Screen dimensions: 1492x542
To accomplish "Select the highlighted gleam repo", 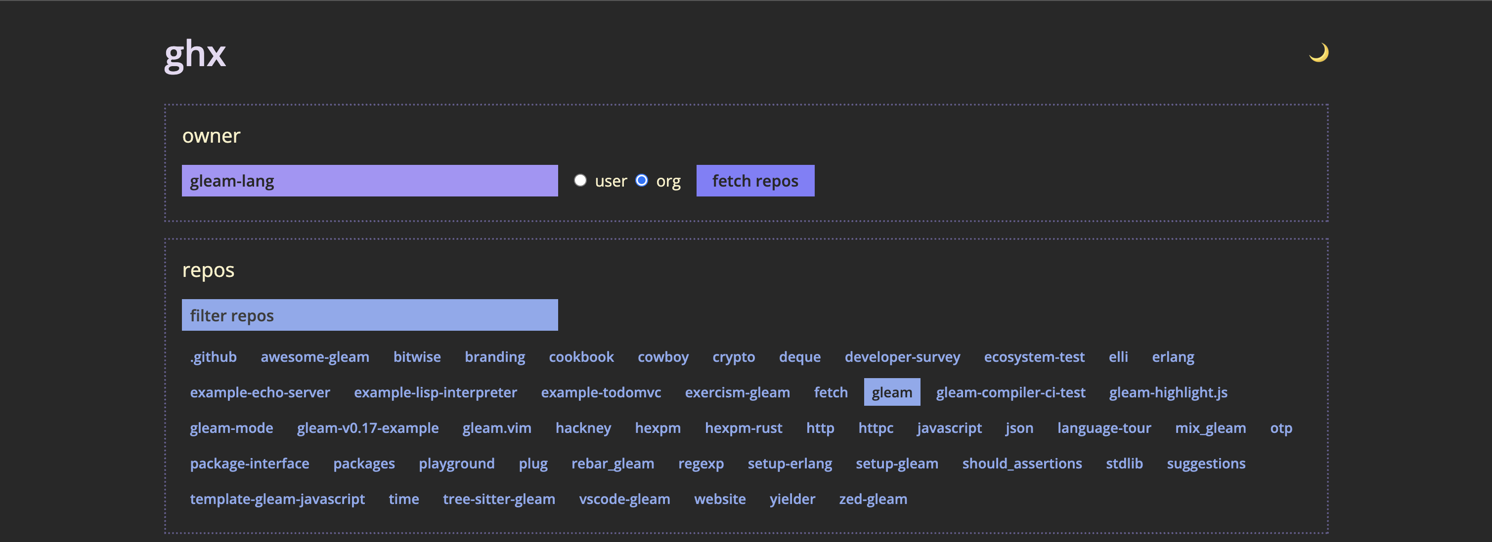I will [x=891, y=392].
